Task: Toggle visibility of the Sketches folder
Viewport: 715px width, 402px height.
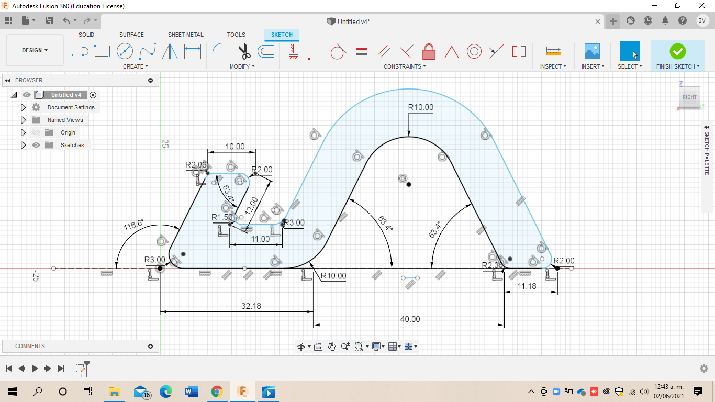Action: (x=36, y=145)
